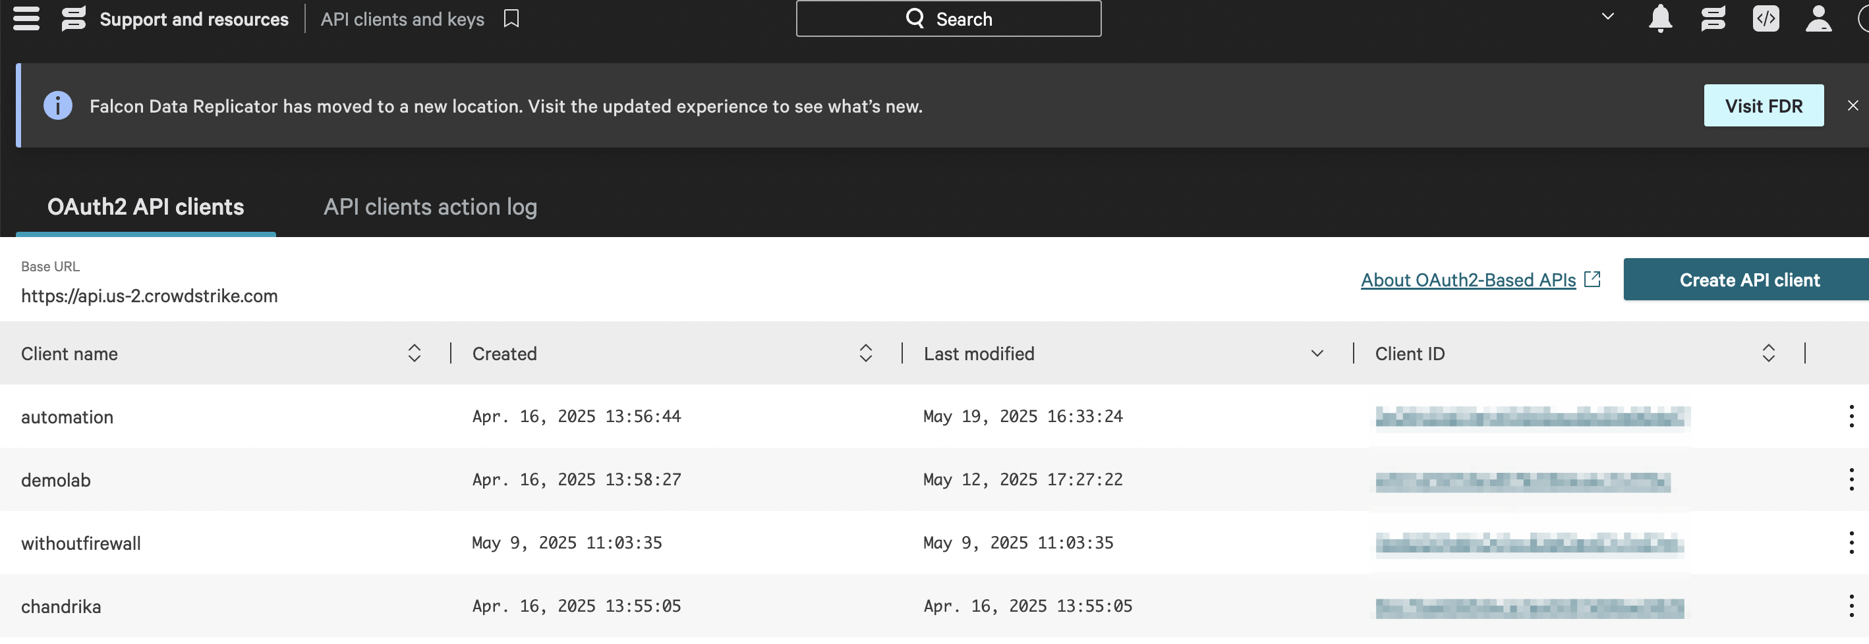Open the user profile icon
Image resolution: width=1869 pixels, height=644 pixels.
tap(1818, 18)
